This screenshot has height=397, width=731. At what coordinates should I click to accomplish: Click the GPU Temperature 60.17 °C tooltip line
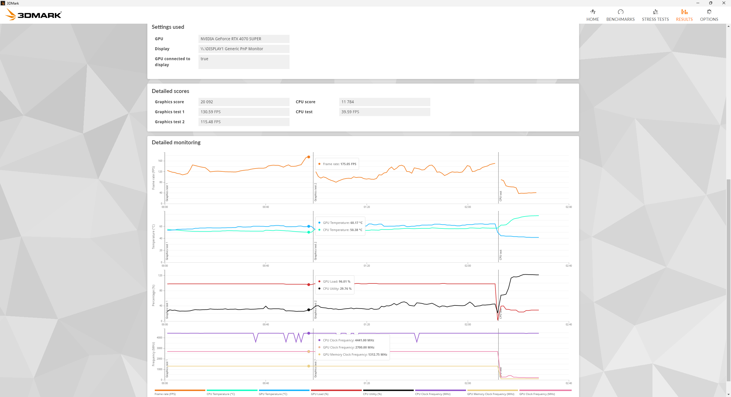pyautogui.click(x=340, y=223)
